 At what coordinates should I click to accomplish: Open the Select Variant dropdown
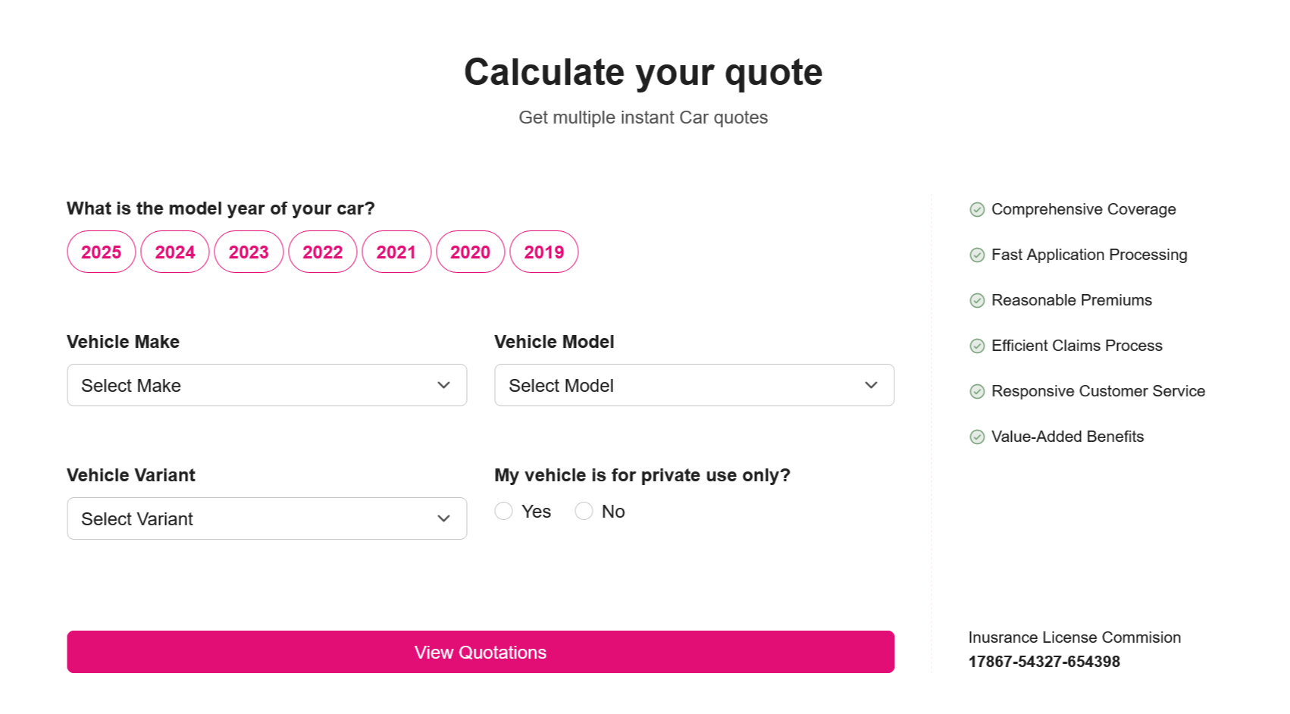coord(267,518)
